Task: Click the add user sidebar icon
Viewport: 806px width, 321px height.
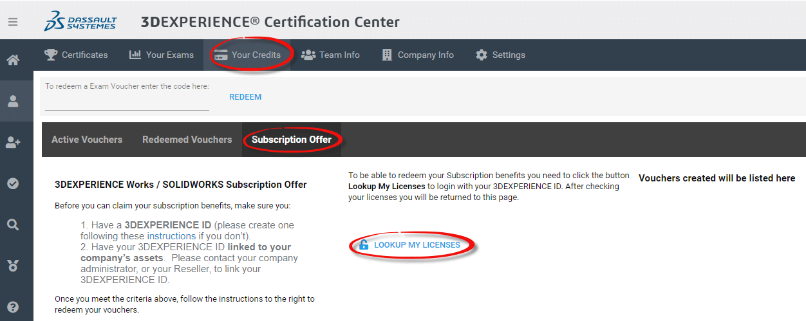Action: click(13, 143)
